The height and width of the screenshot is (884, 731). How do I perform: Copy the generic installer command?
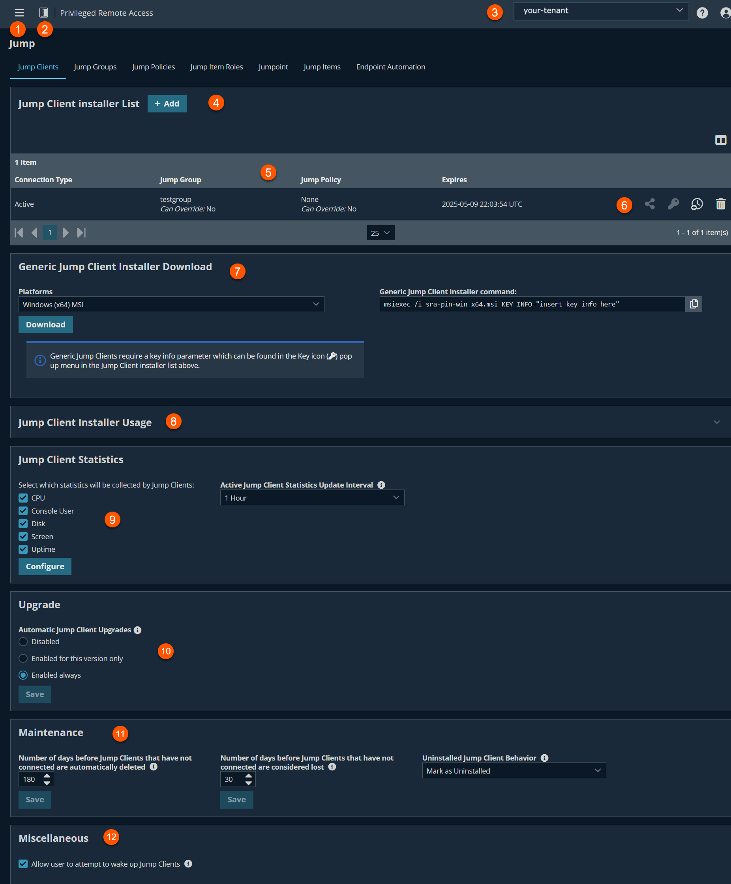(x=694, y=304)
